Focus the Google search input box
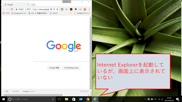182x102 pixels. coord(61,59)
